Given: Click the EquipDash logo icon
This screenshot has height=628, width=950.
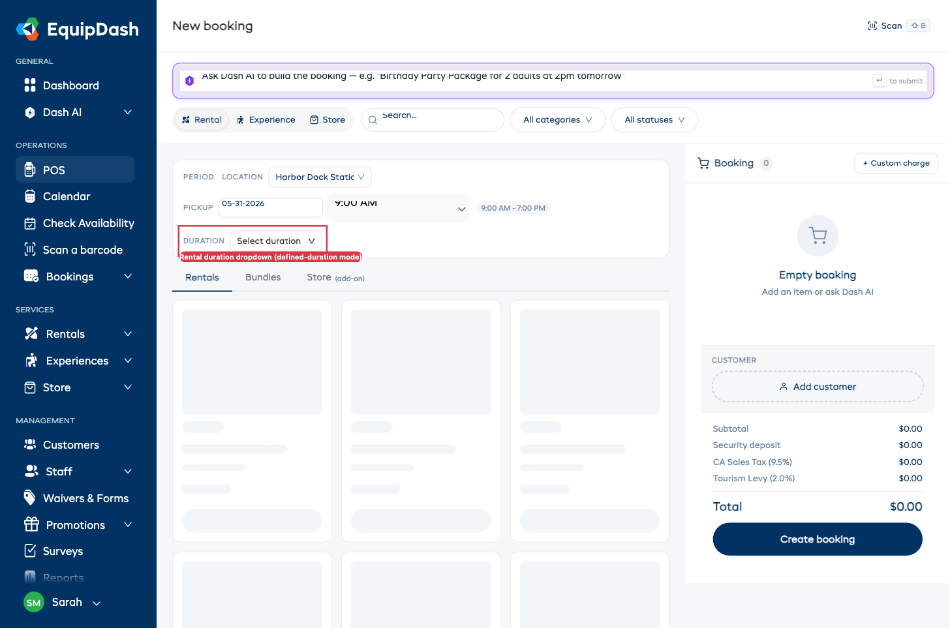Looking at the screenshot, I should coord(27,29).
